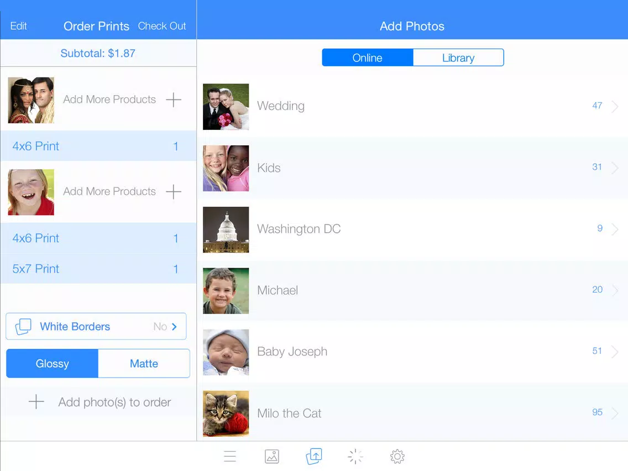Open settings gear icon in bottom toolbar

tap(397, 456)
